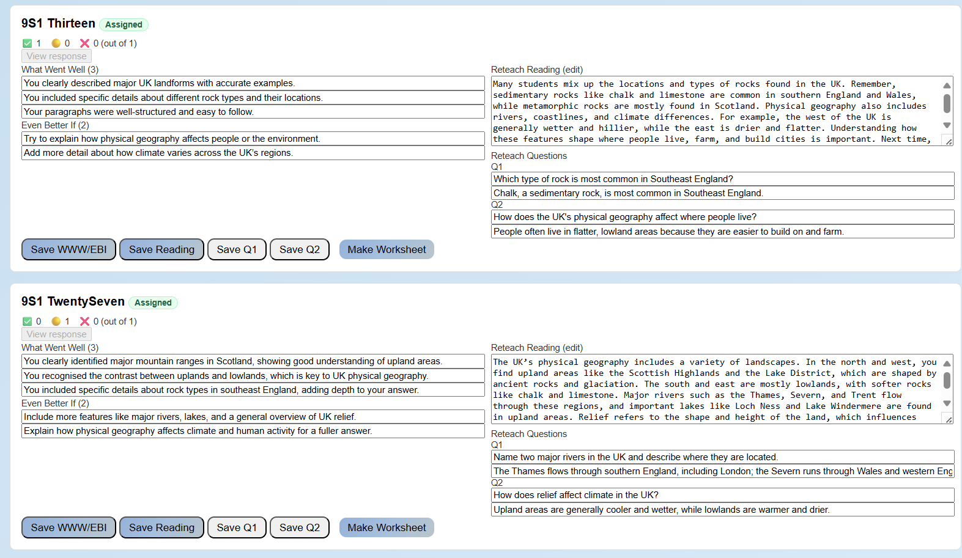Edit 'Your paragraphs were well-structured' field
This screenshot has height=558, width=962.
click(253, 112)
